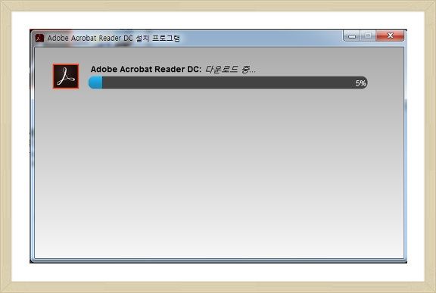436x293 pixels.
Task: Click the download progress bar
Action: point(228,83)
